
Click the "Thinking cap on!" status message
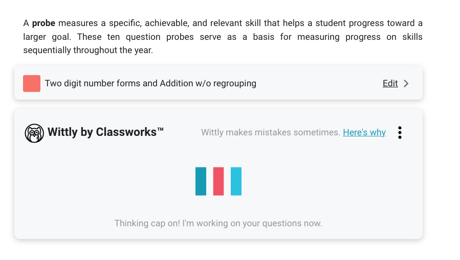click(x=218, y=223)
